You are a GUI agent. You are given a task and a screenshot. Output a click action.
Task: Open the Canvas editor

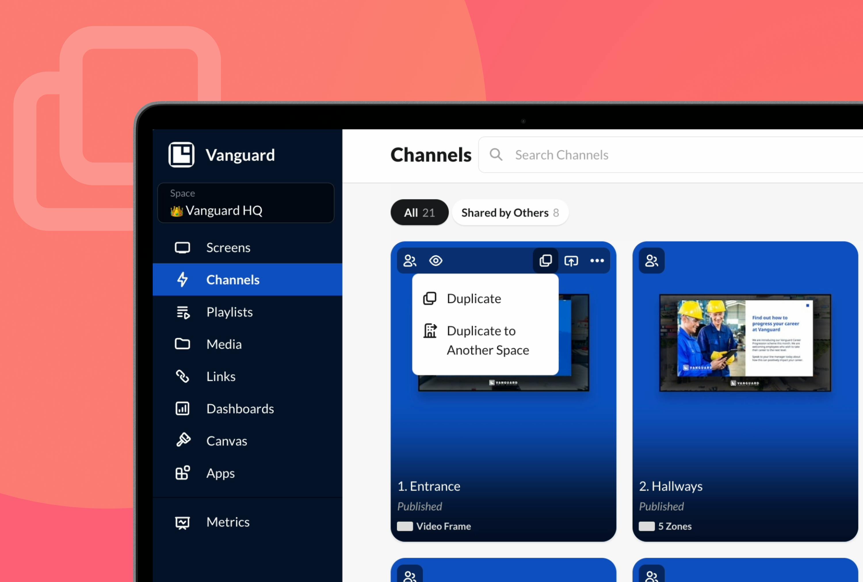point(226,440)
